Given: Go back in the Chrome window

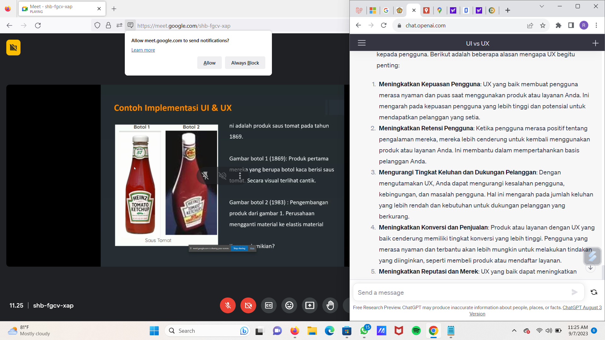Looking at the screenshot, I should [x=358, y=25].
